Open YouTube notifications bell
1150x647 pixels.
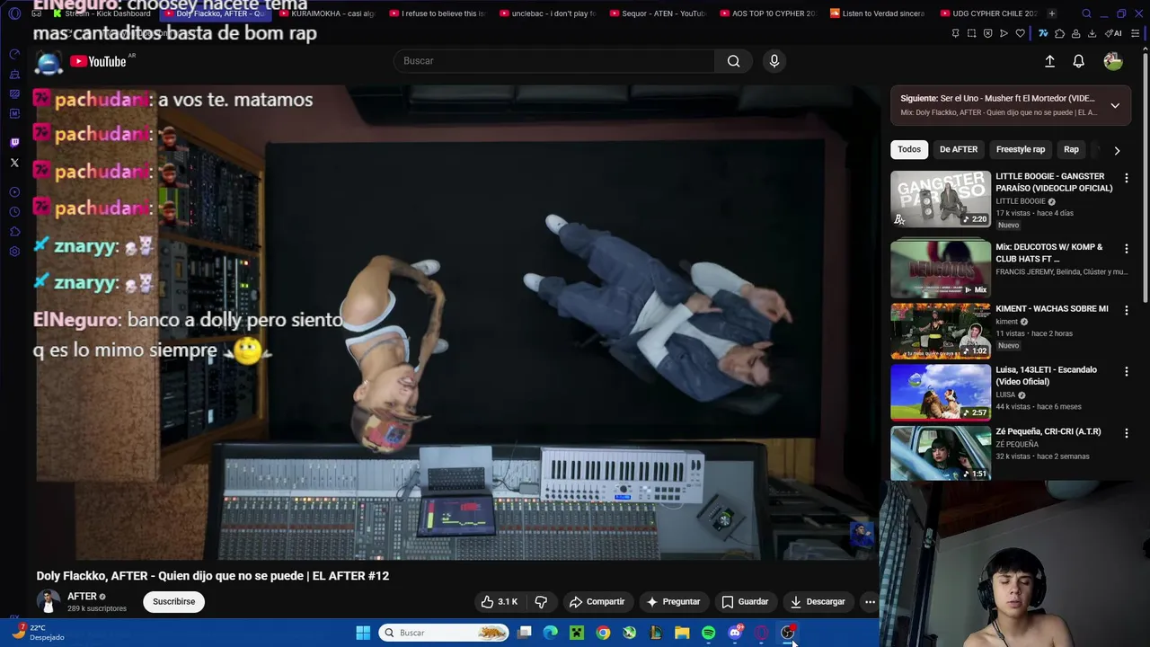coord(1078,61)
